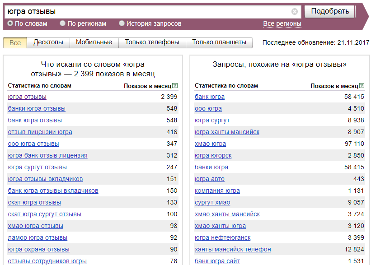Click the impressions value '416'

(172, 132)
